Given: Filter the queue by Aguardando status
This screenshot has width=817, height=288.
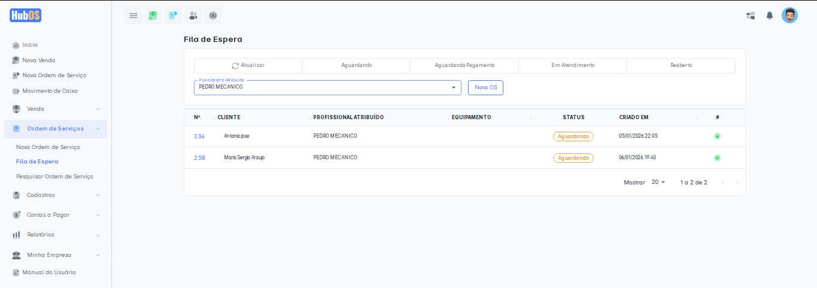Looking at the screenshot, I should [x=356, y=65].
